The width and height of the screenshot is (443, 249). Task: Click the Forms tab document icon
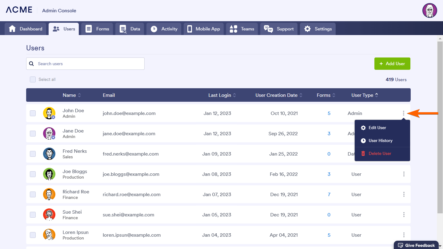pyautogui.click(x=89, y=29)
